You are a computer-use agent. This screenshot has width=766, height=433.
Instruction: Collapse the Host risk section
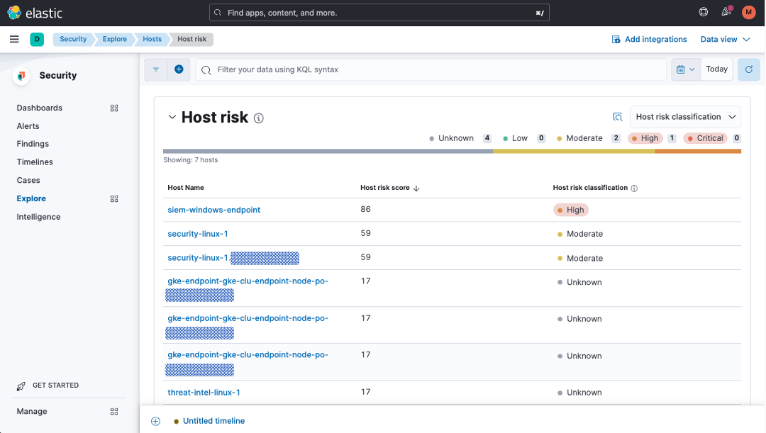pos(172,117)
